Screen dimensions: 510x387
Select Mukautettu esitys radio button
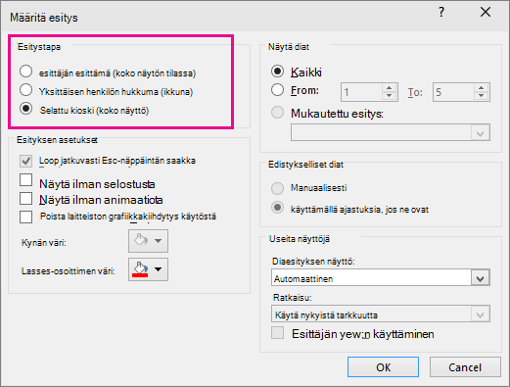pos(277,113)
